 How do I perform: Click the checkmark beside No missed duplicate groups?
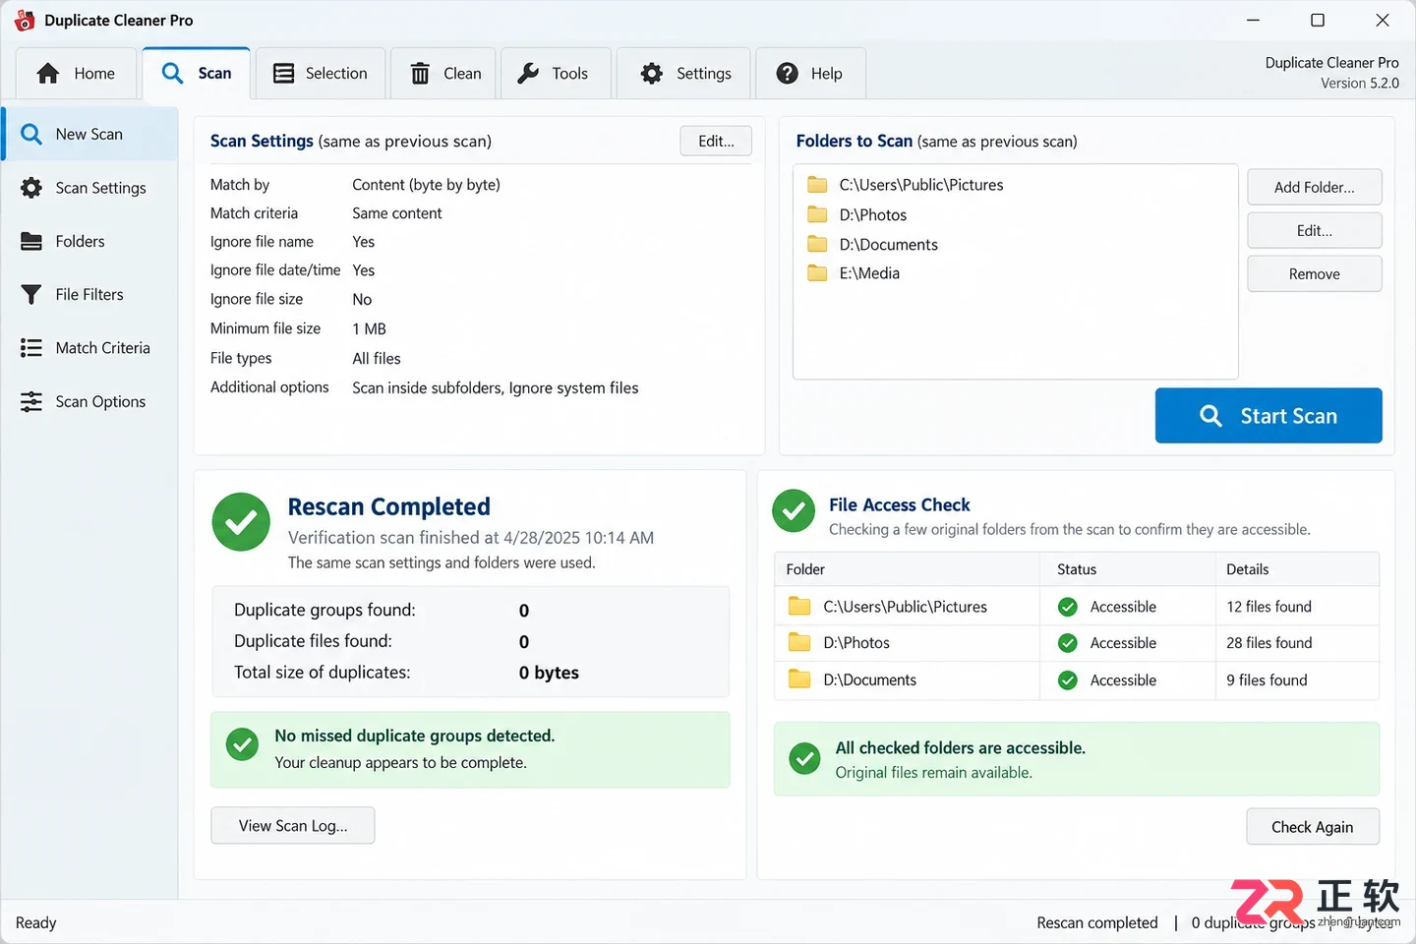[242, 745]
